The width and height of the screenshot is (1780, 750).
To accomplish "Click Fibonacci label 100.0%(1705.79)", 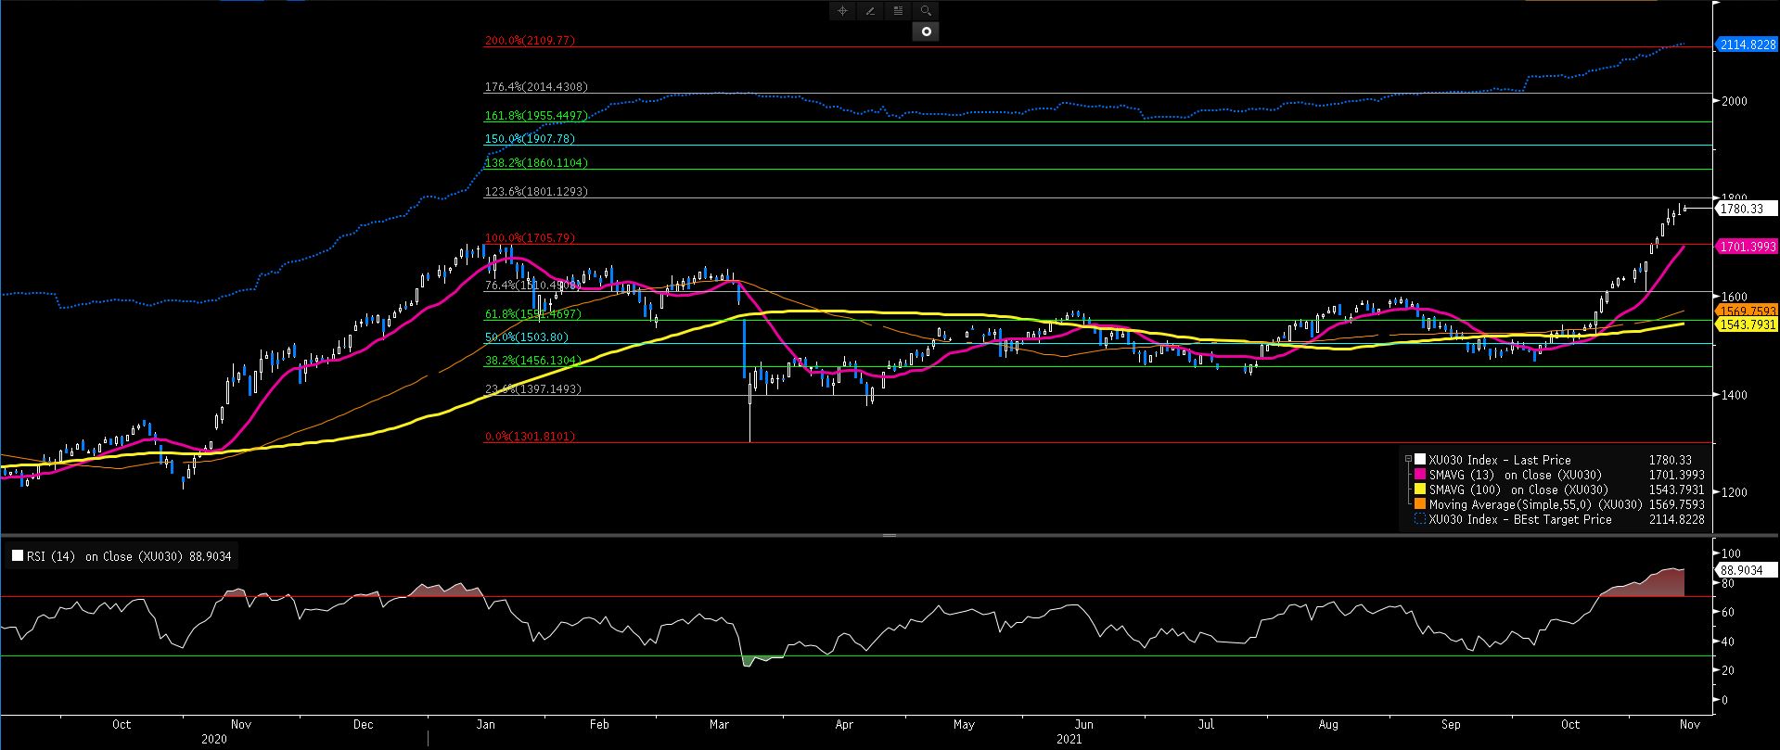I will pos(530,238).
